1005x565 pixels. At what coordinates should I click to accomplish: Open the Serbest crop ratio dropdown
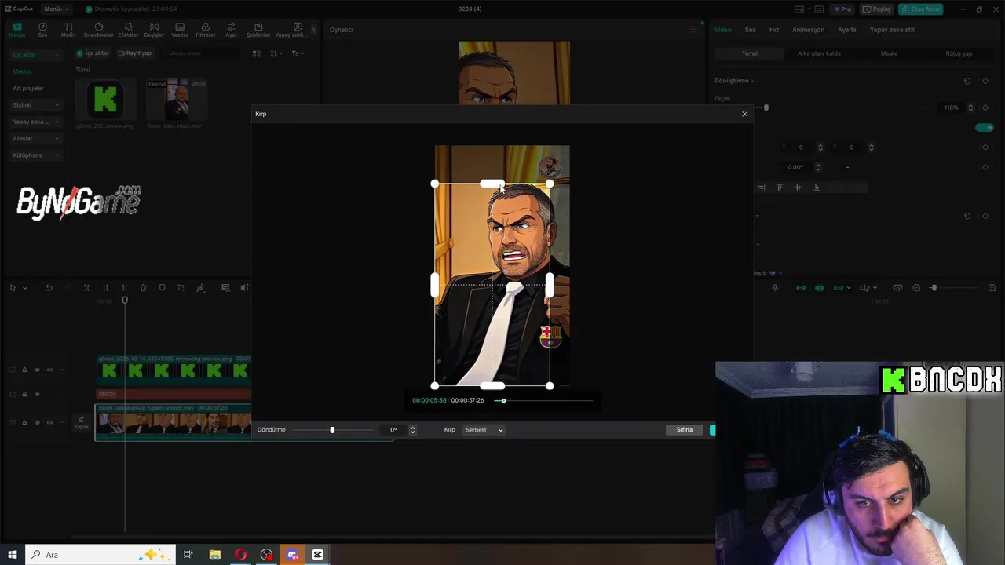click(x=484, y=430)
